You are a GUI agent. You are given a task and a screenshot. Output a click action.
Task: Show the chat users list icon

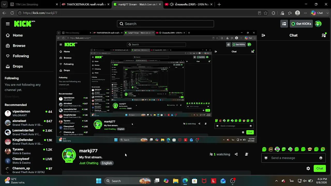coord(324,35)
